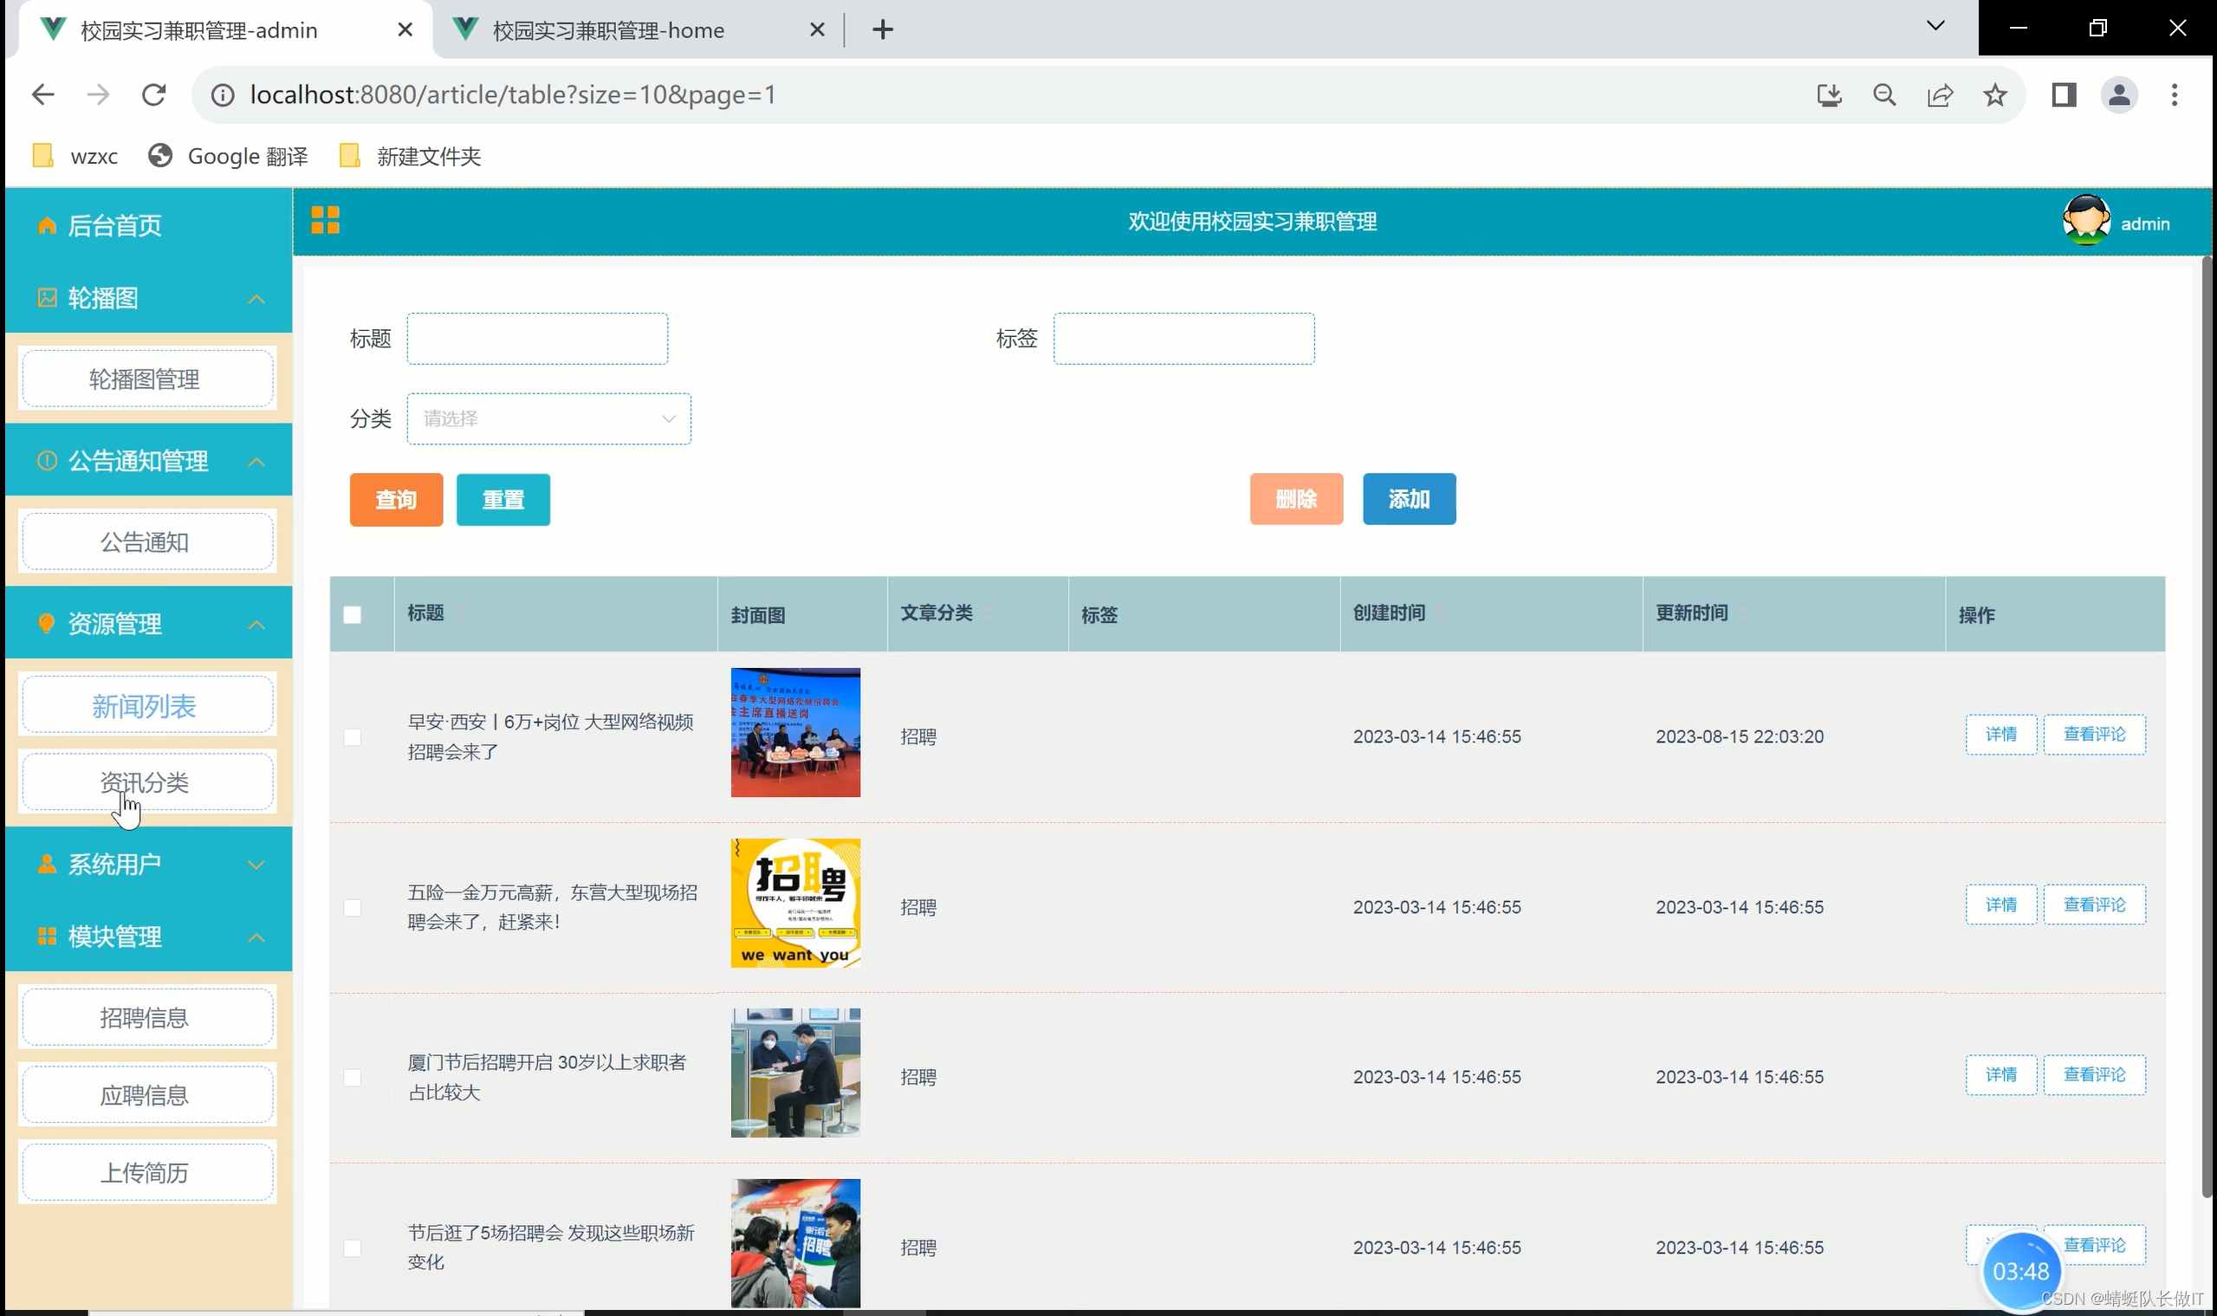
Task: Check the row for 五险一金万元高薪 article
Action: point(352,907)
